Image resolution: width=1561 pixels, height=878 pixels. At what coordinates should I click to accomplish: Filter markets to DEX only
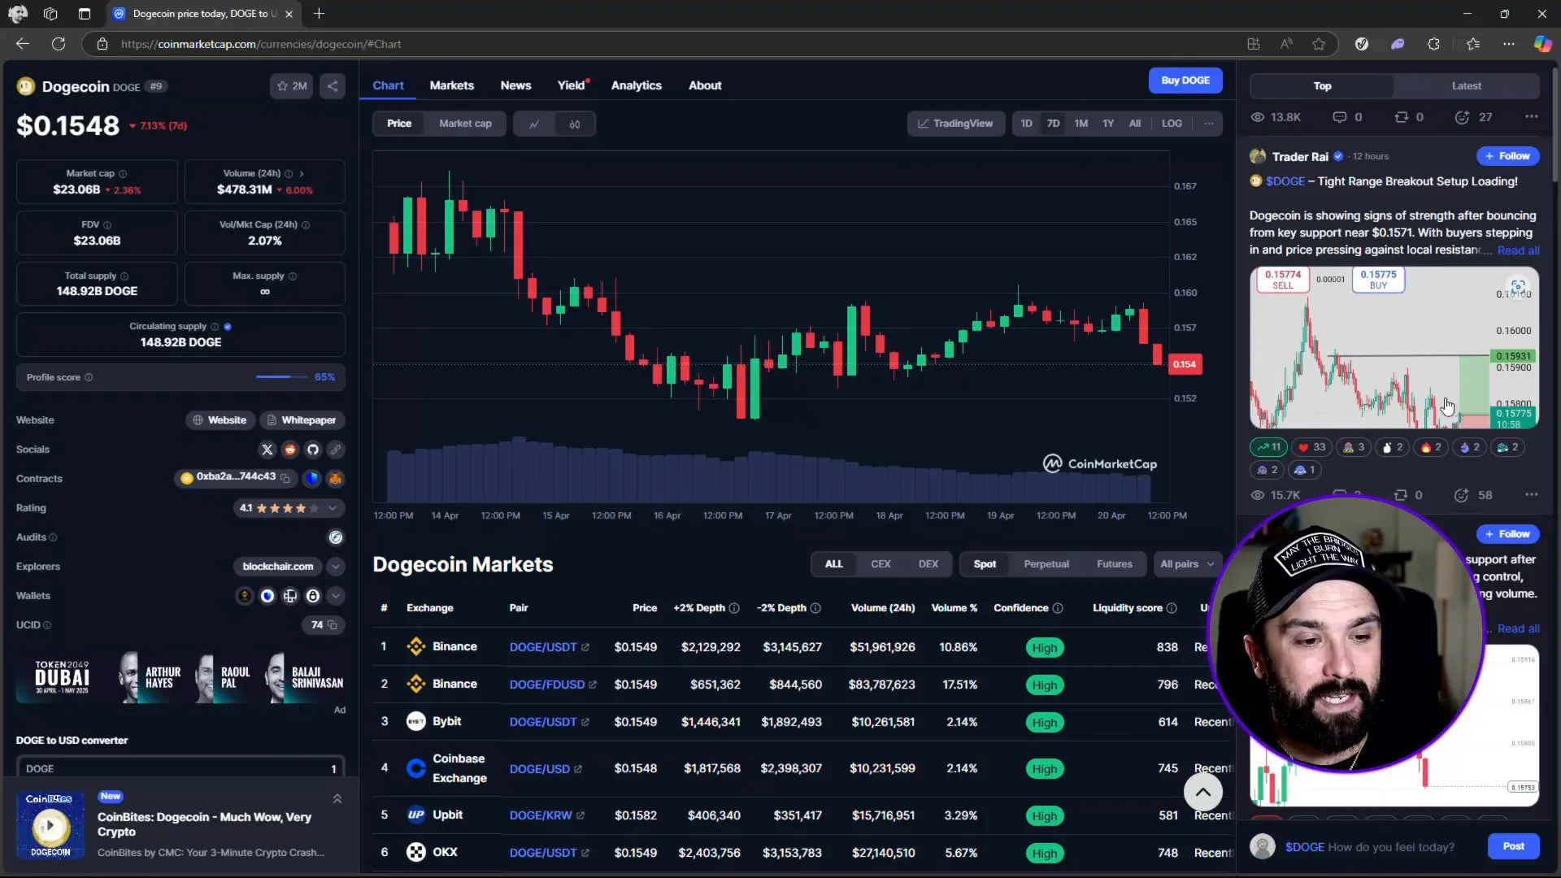(x=928, y=564)
